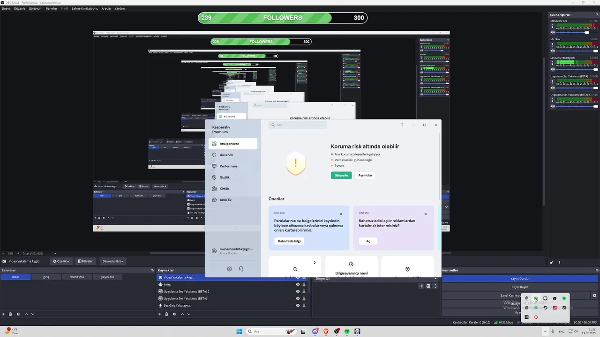The width and height of the screenshot is (600, 337).
Task: Add a new source in Kaynaklar
Action: coord(160,314)
